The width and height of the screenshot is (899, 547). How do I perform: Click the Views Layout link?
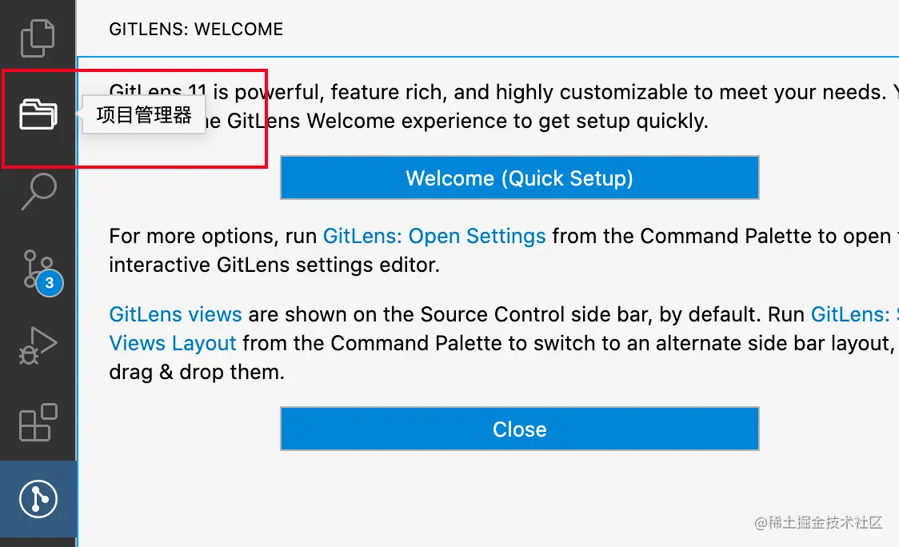coord(173,343)
